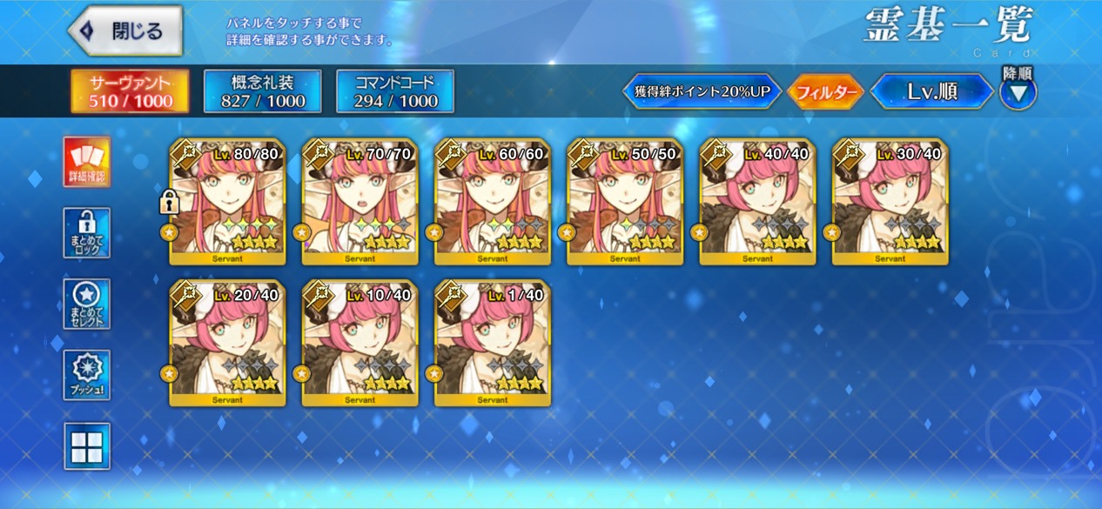Tap the まとめてロック bulk lock icon

coord(87,232)
